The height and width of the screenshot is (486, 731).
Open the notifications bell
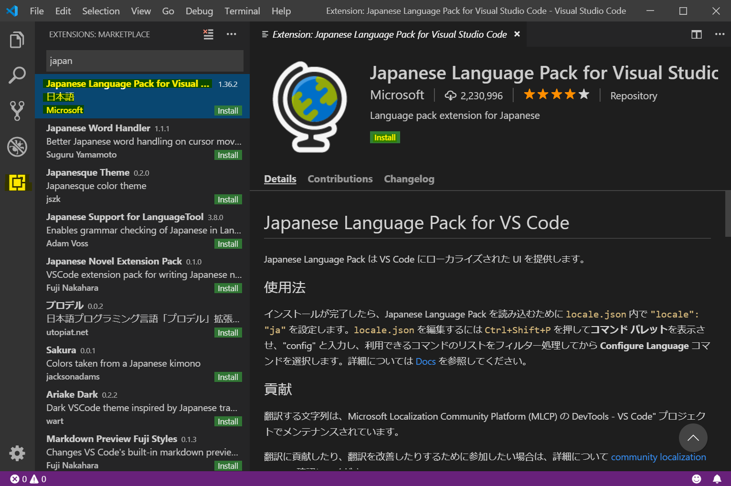pos(717,478)
